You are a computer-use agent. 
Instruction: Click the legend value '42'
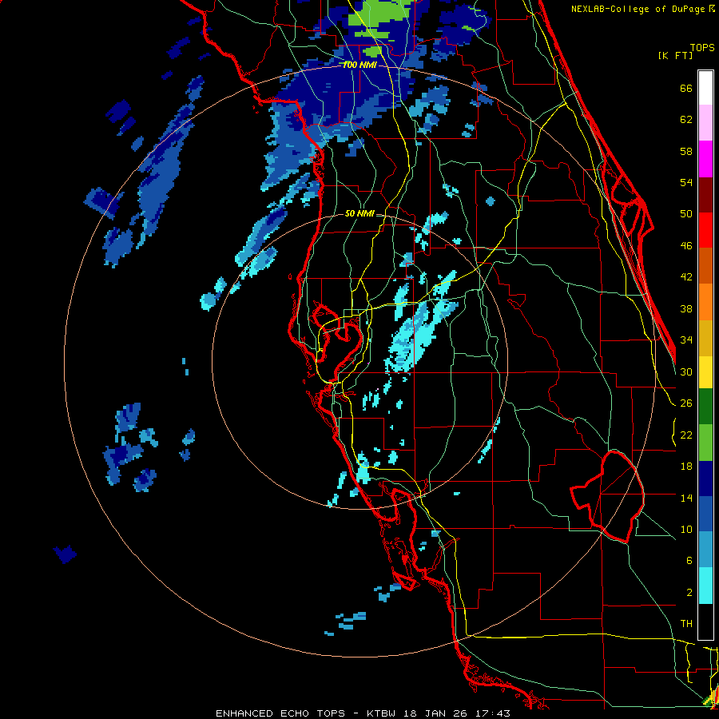pyautogui.click(x=686, y=277)
